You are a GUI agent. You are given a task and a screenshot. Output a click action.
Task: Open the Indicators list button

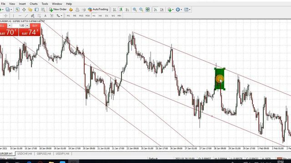[169, 10]
